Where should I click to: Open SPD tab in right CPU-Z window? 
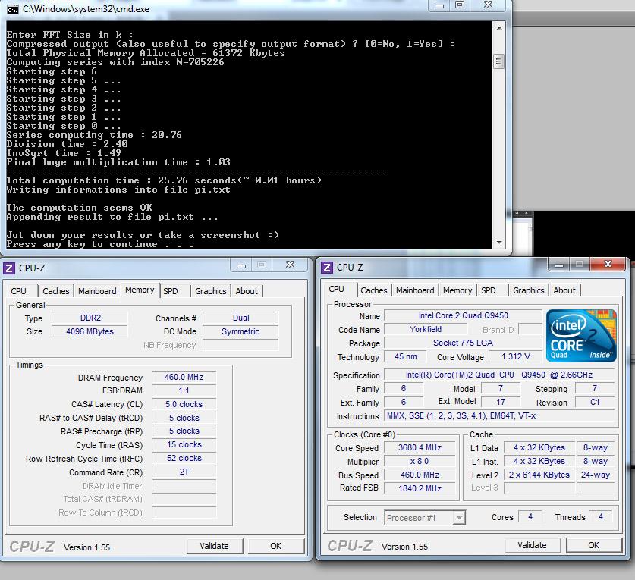pos(489,290)
